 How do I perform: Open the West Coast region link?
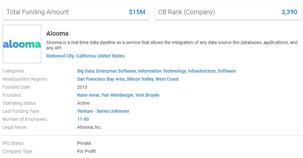tap(167, 79)
